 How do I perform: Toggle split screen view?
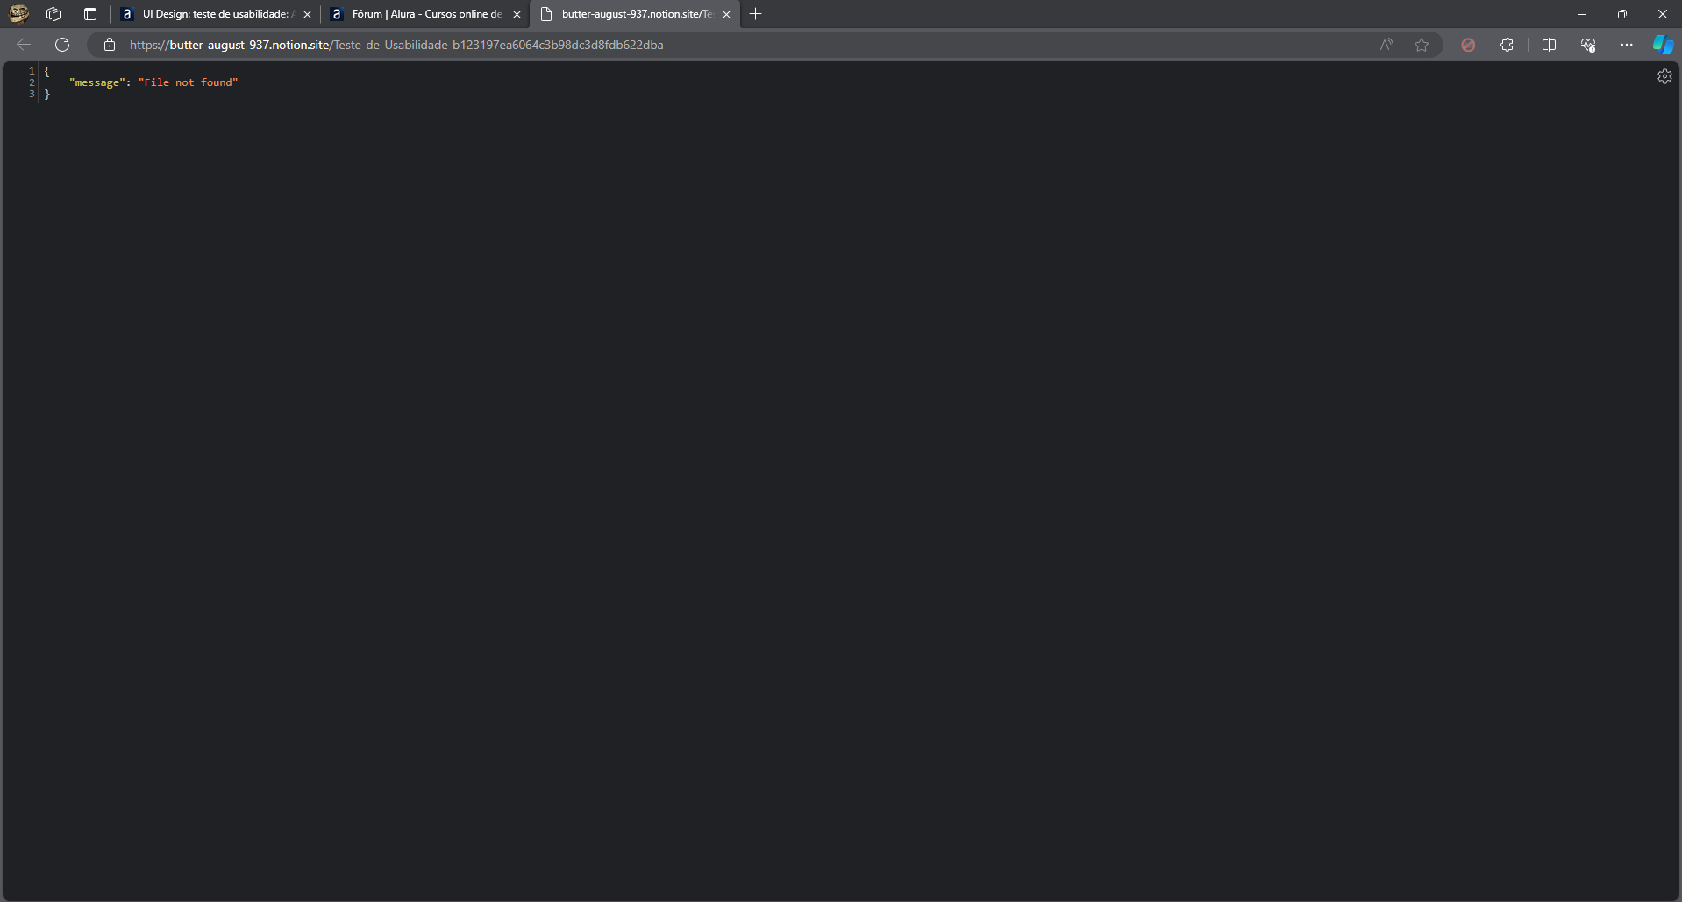tap(1549, 45)
